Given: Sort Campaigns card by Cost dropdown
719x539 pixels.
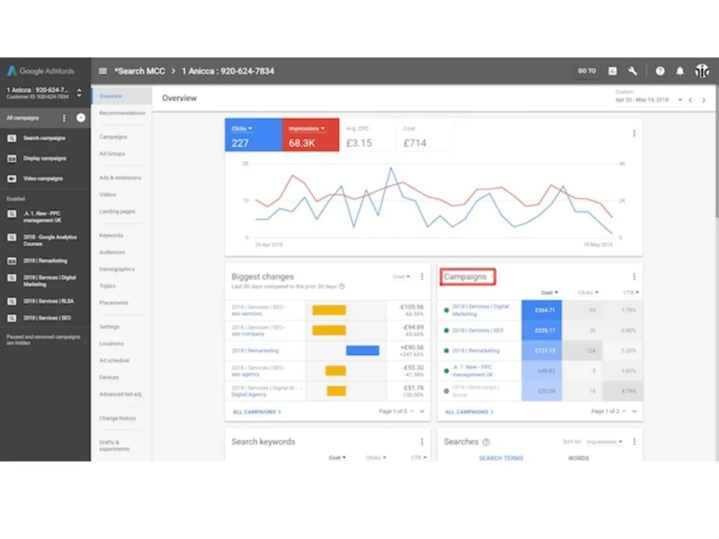Looking at the screenshot, I should click(x=549, y=292).
